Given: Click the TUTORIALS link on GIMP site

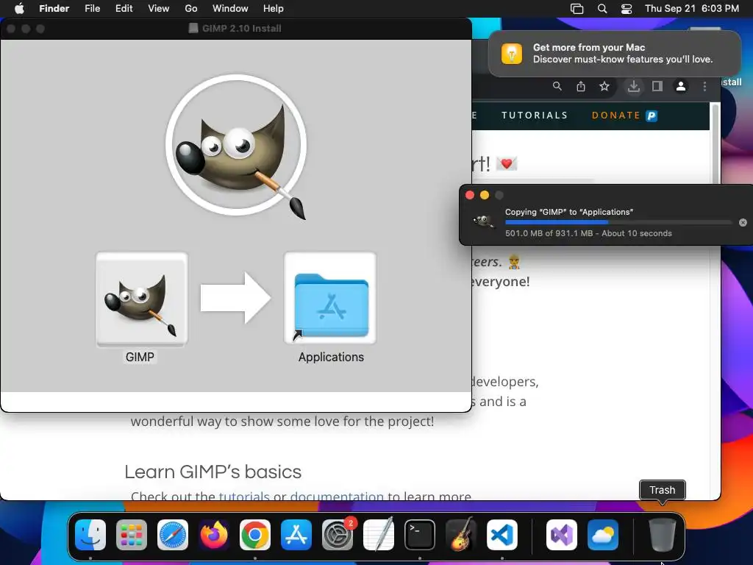Looking at the screenshot, I should pyautogui.click(x=535, y=116).
